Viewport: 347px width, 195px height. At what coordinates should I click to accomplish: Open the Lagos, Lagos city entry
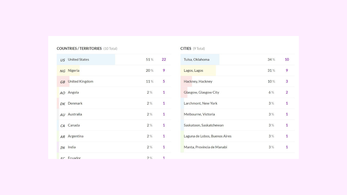(x=194, y=70)
